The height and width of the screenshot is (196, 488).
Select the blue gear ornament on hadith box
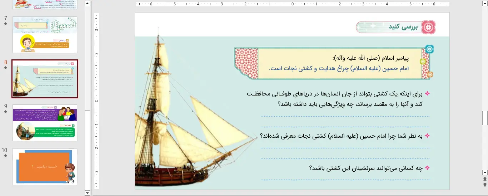click(429, 49)
